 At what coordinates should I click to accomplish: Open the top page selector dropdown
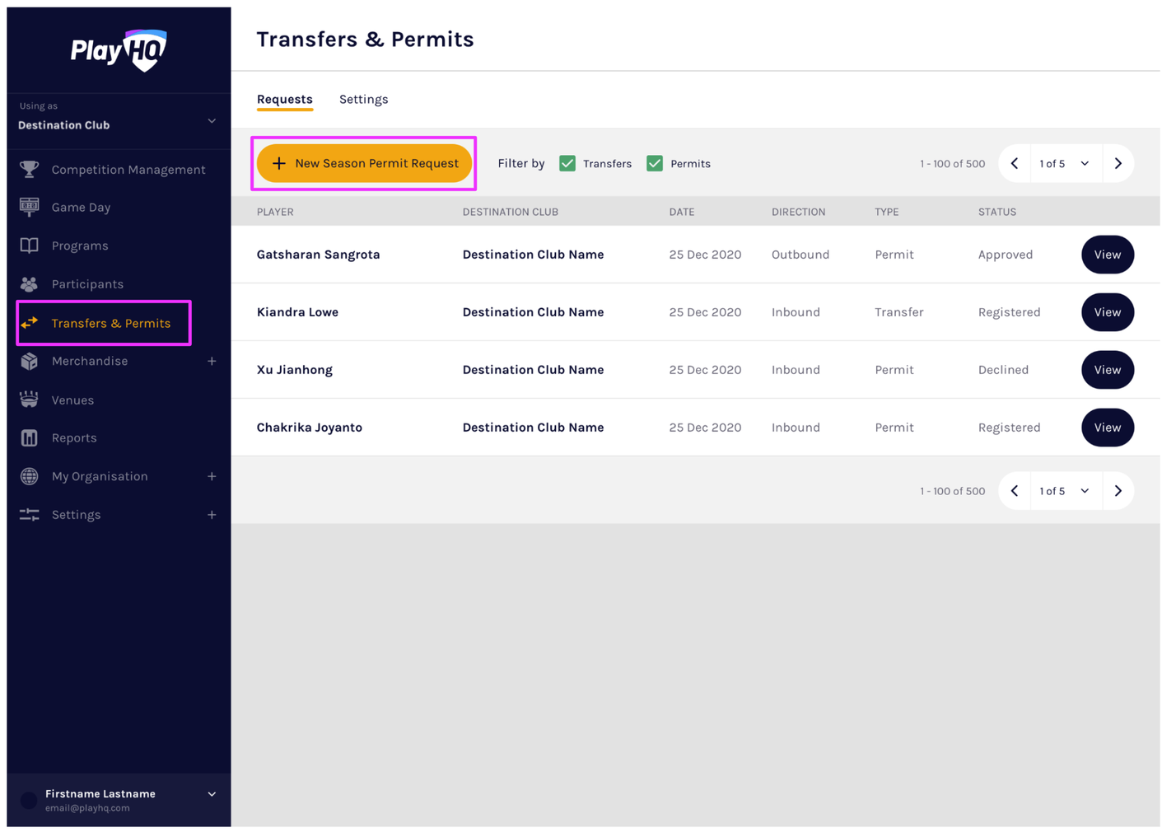1065,164
